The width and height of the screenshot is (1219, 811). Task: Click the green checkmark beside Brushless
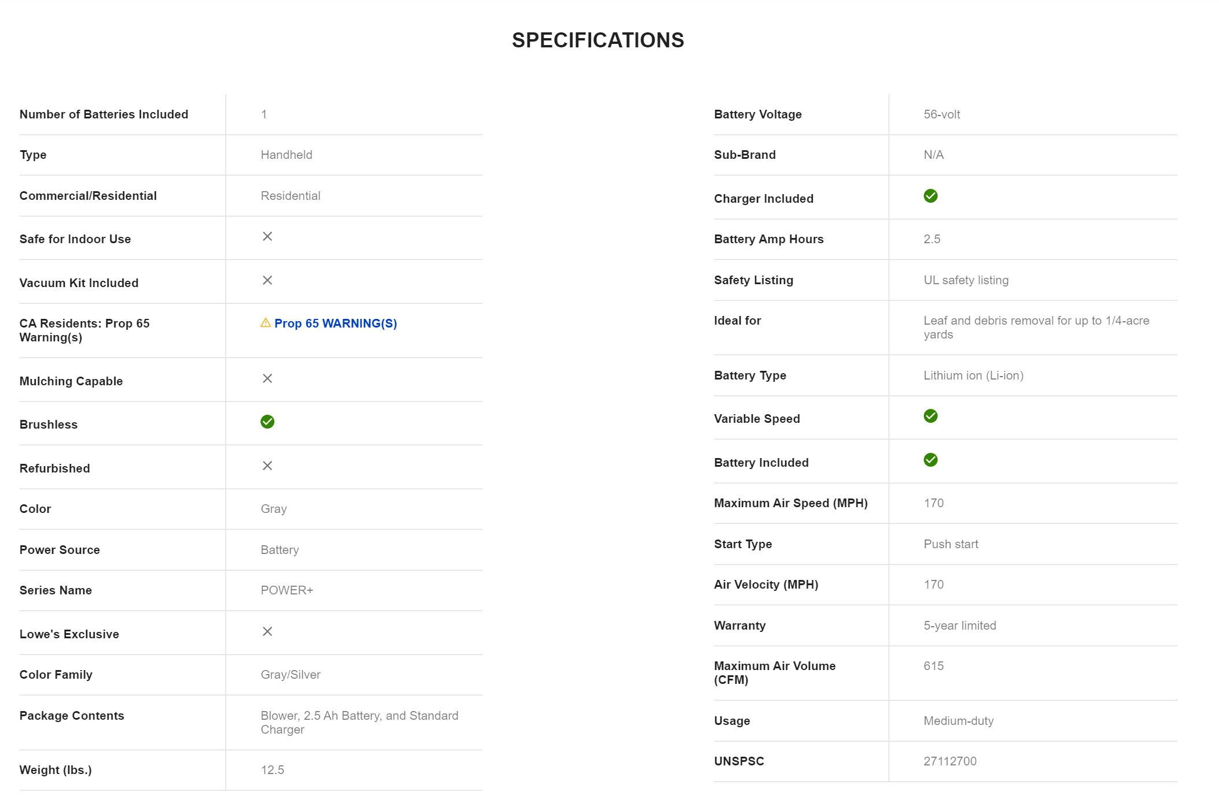(x=267, y=422)
